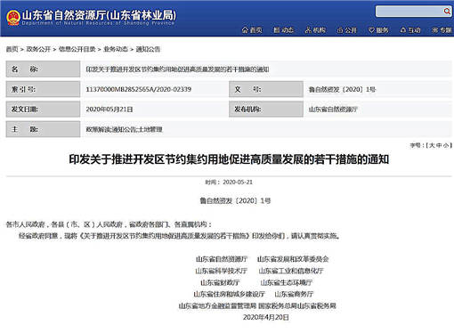Click signatory 山东省地方金融监督管理局
The image size is (454, 333).
(217, 305)
